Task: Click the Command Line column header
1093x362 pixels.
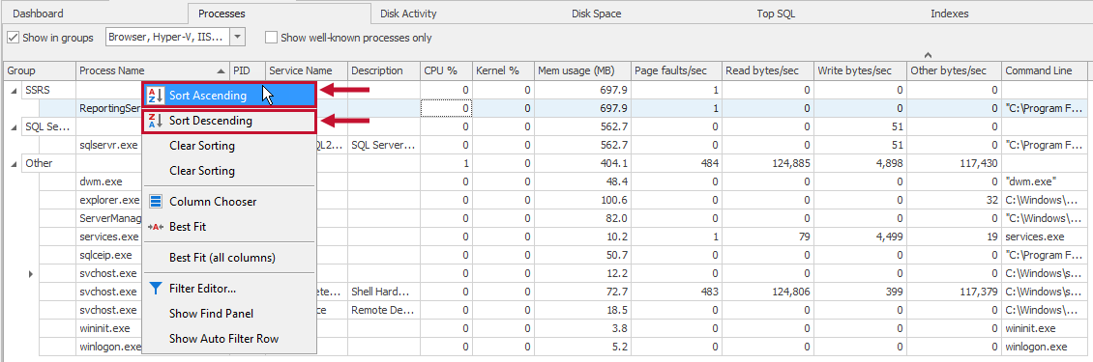Action: click(1045, 70)
